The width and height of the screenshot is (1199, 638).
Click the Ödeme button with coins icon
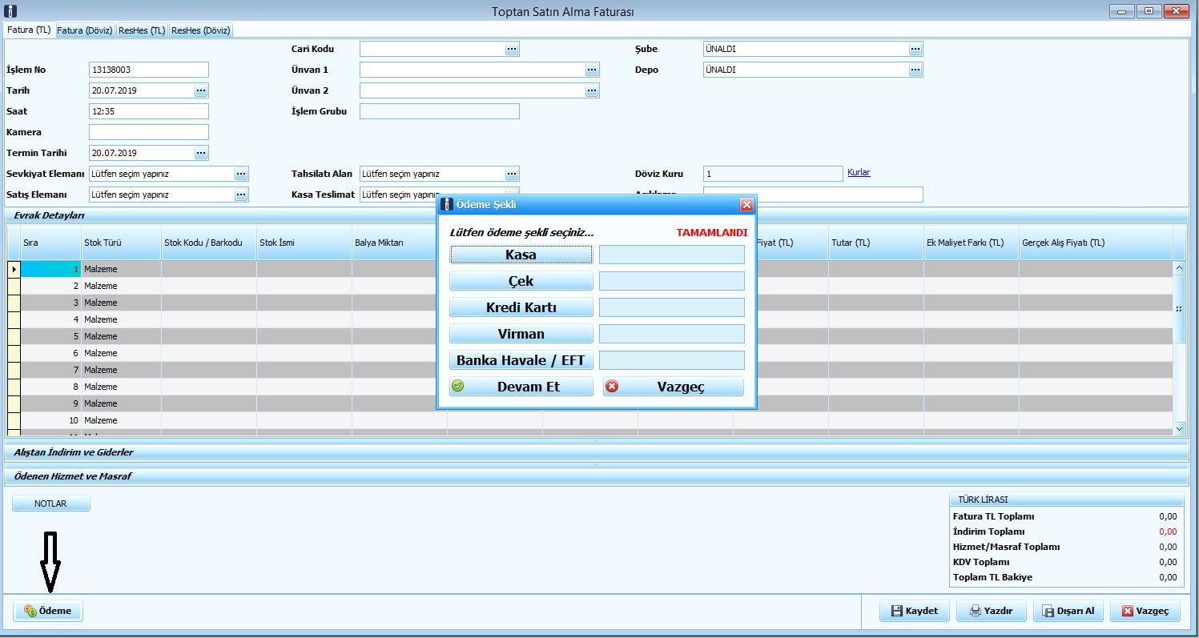point(48,611)
